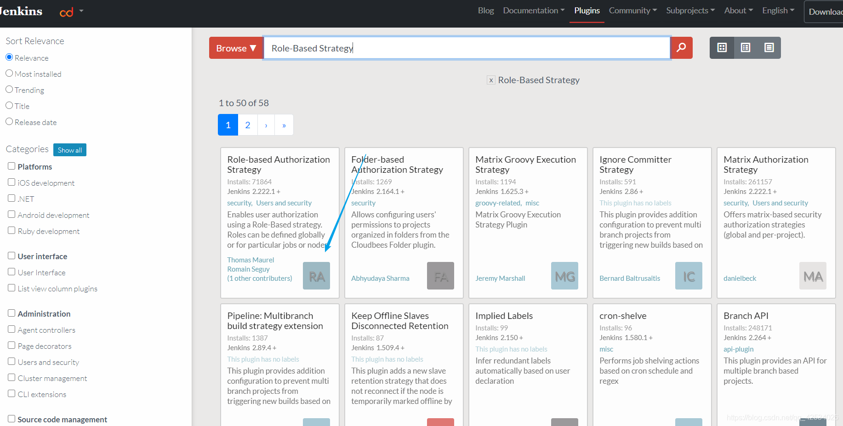
Task: Open the FA plugin icon
Action: point(440,276)
